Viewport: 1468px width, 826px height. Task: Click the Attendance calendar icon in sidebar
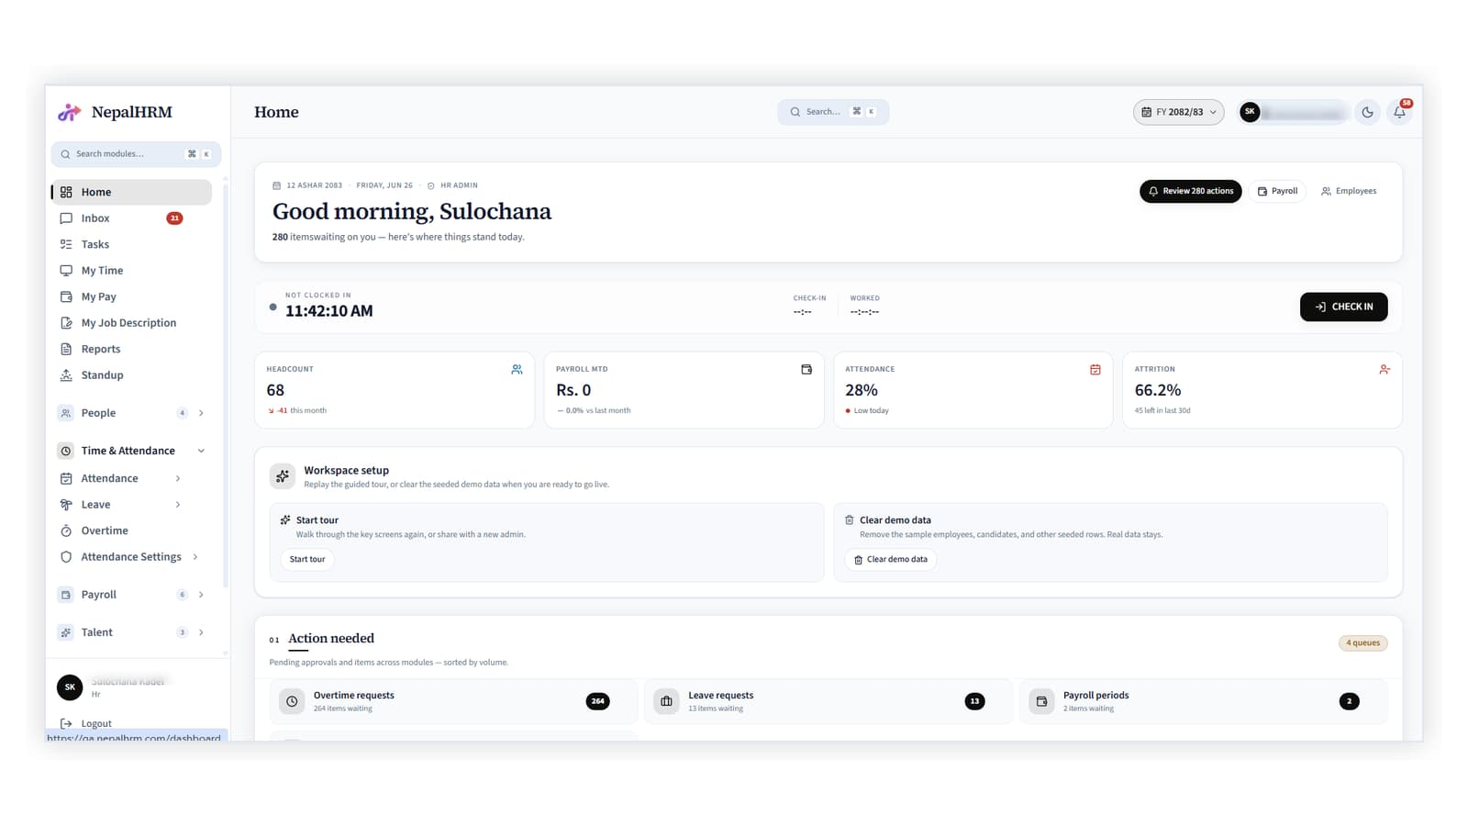(x=66, y=478)
